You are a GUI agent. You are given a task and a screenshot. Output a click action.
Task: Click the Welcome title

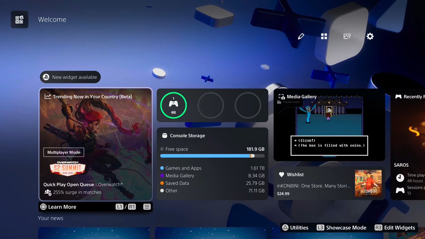52,19
